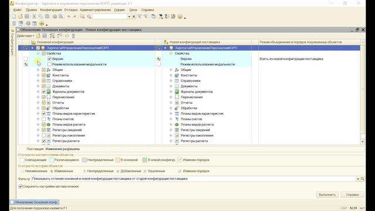Open the Syntax helper icon
The width and height of the screenshot is (375, 211).
161,16
